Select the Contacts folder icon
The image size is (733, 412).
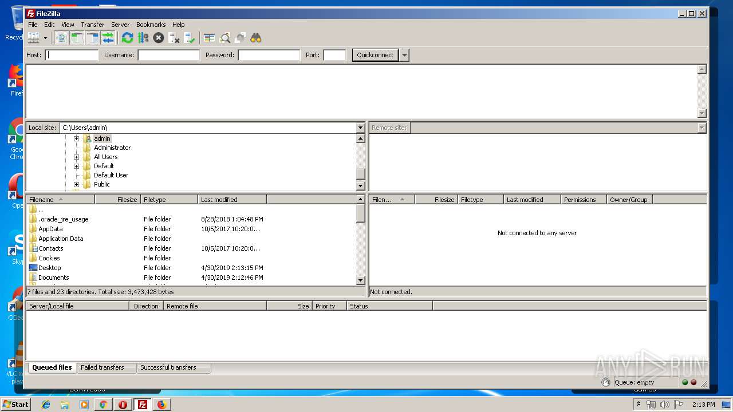[33, 248]
